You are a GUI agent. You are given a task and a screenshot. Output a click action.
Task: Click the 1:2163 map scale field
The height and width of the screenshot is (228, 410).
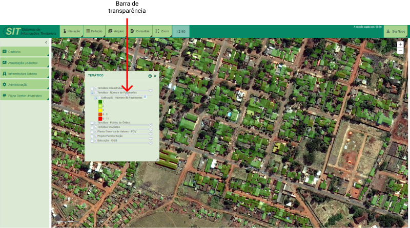[x=180, y=31]
